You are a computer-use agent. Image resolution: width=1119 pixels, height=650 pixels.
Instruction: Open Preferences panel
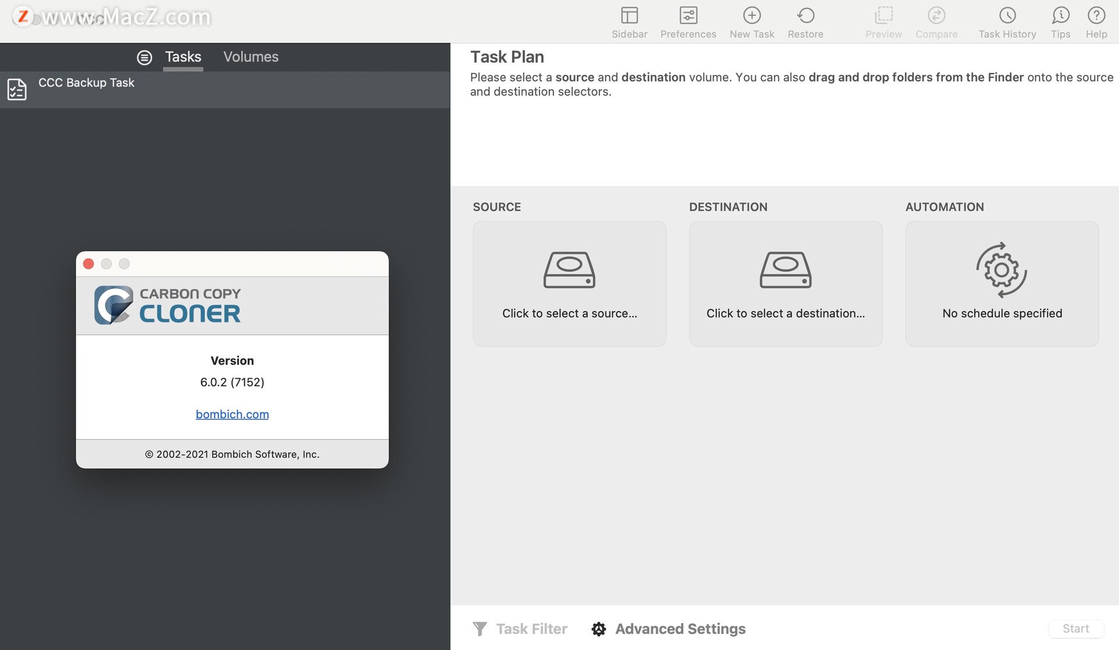(688, 21)
